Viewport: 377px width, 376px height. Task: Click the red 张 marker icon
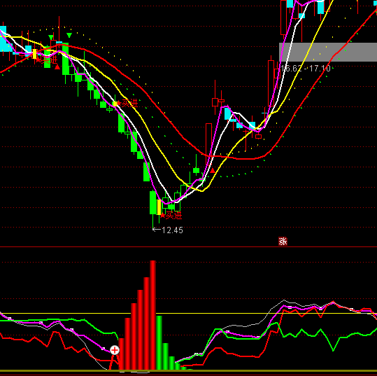[x=283, y=241]
